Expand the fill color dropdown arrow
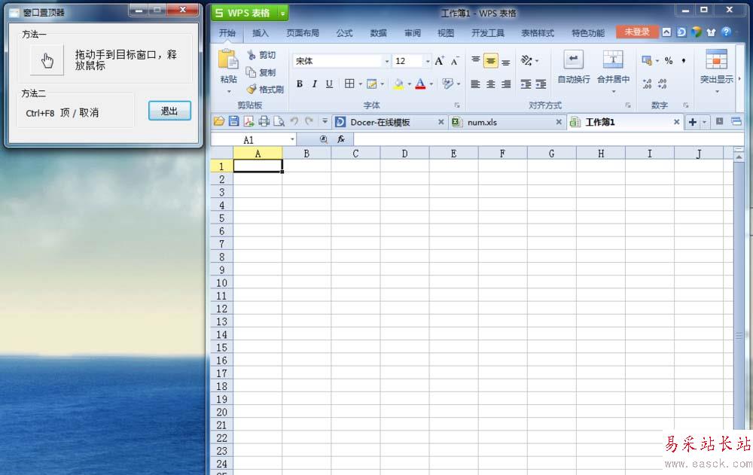The height and width of the screenshot is (475, 753). 409,84
